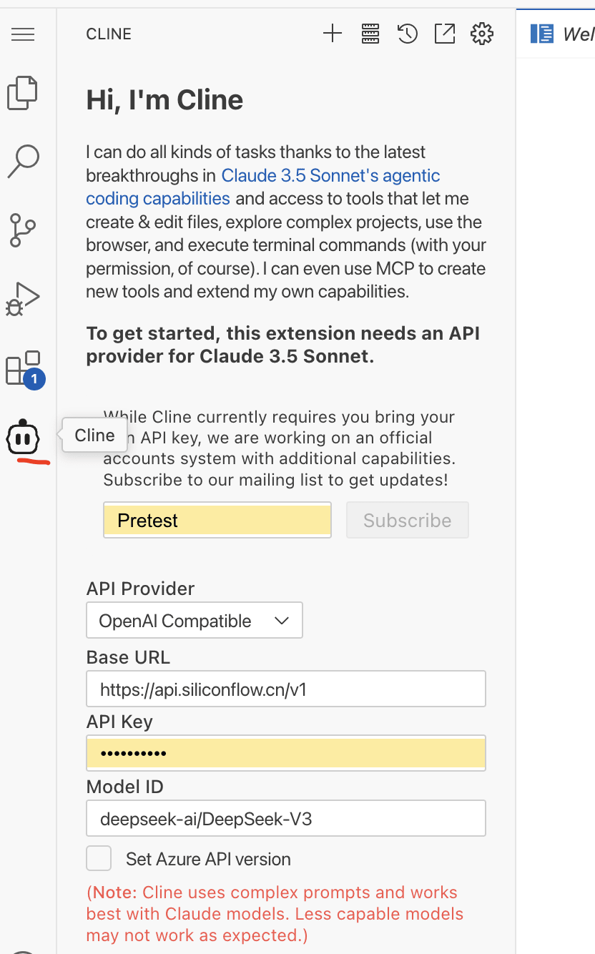The image size is (595, 954).
Task: Follow the Claude 3.5 Sonnet's agentic coding link
Action: [x=262, y=187]
